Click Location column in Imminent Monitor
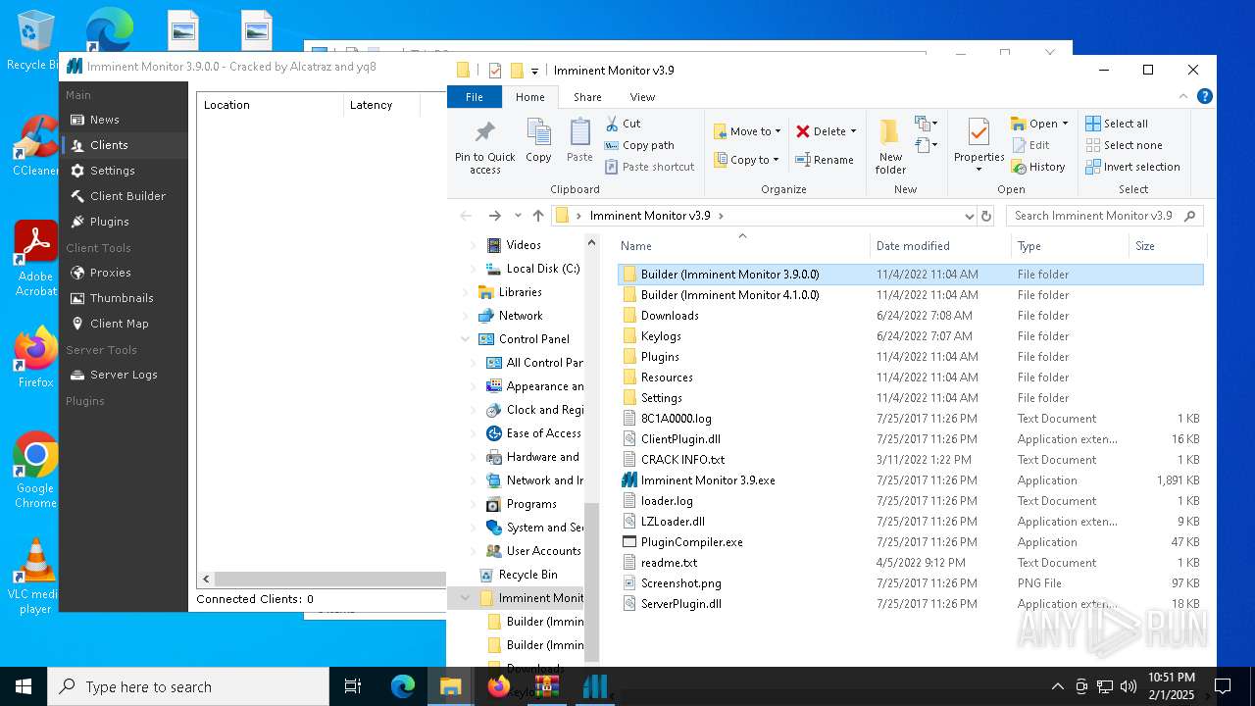 tap(270, 105)
